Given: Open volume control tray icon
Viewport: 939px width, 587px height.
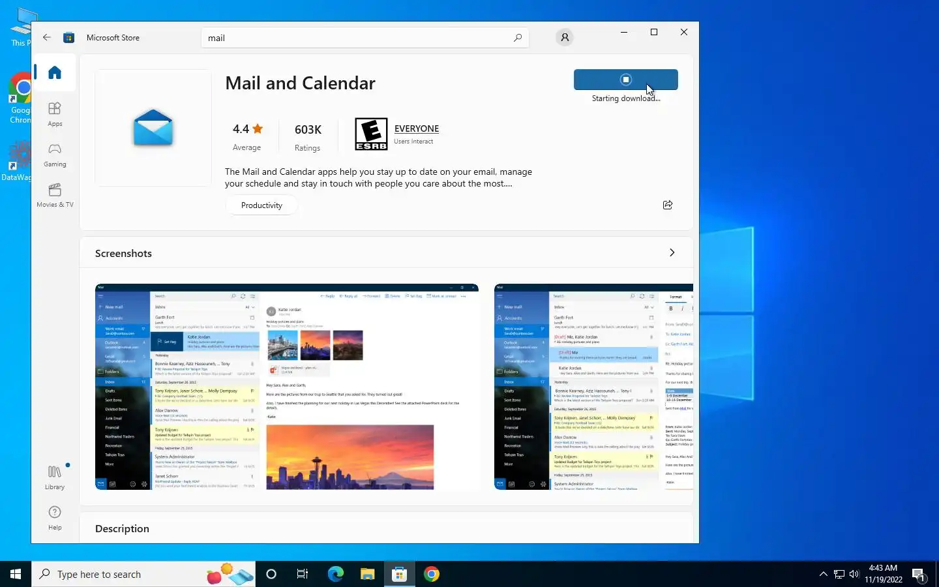Looking at the screenshot, I should (854, 574).
